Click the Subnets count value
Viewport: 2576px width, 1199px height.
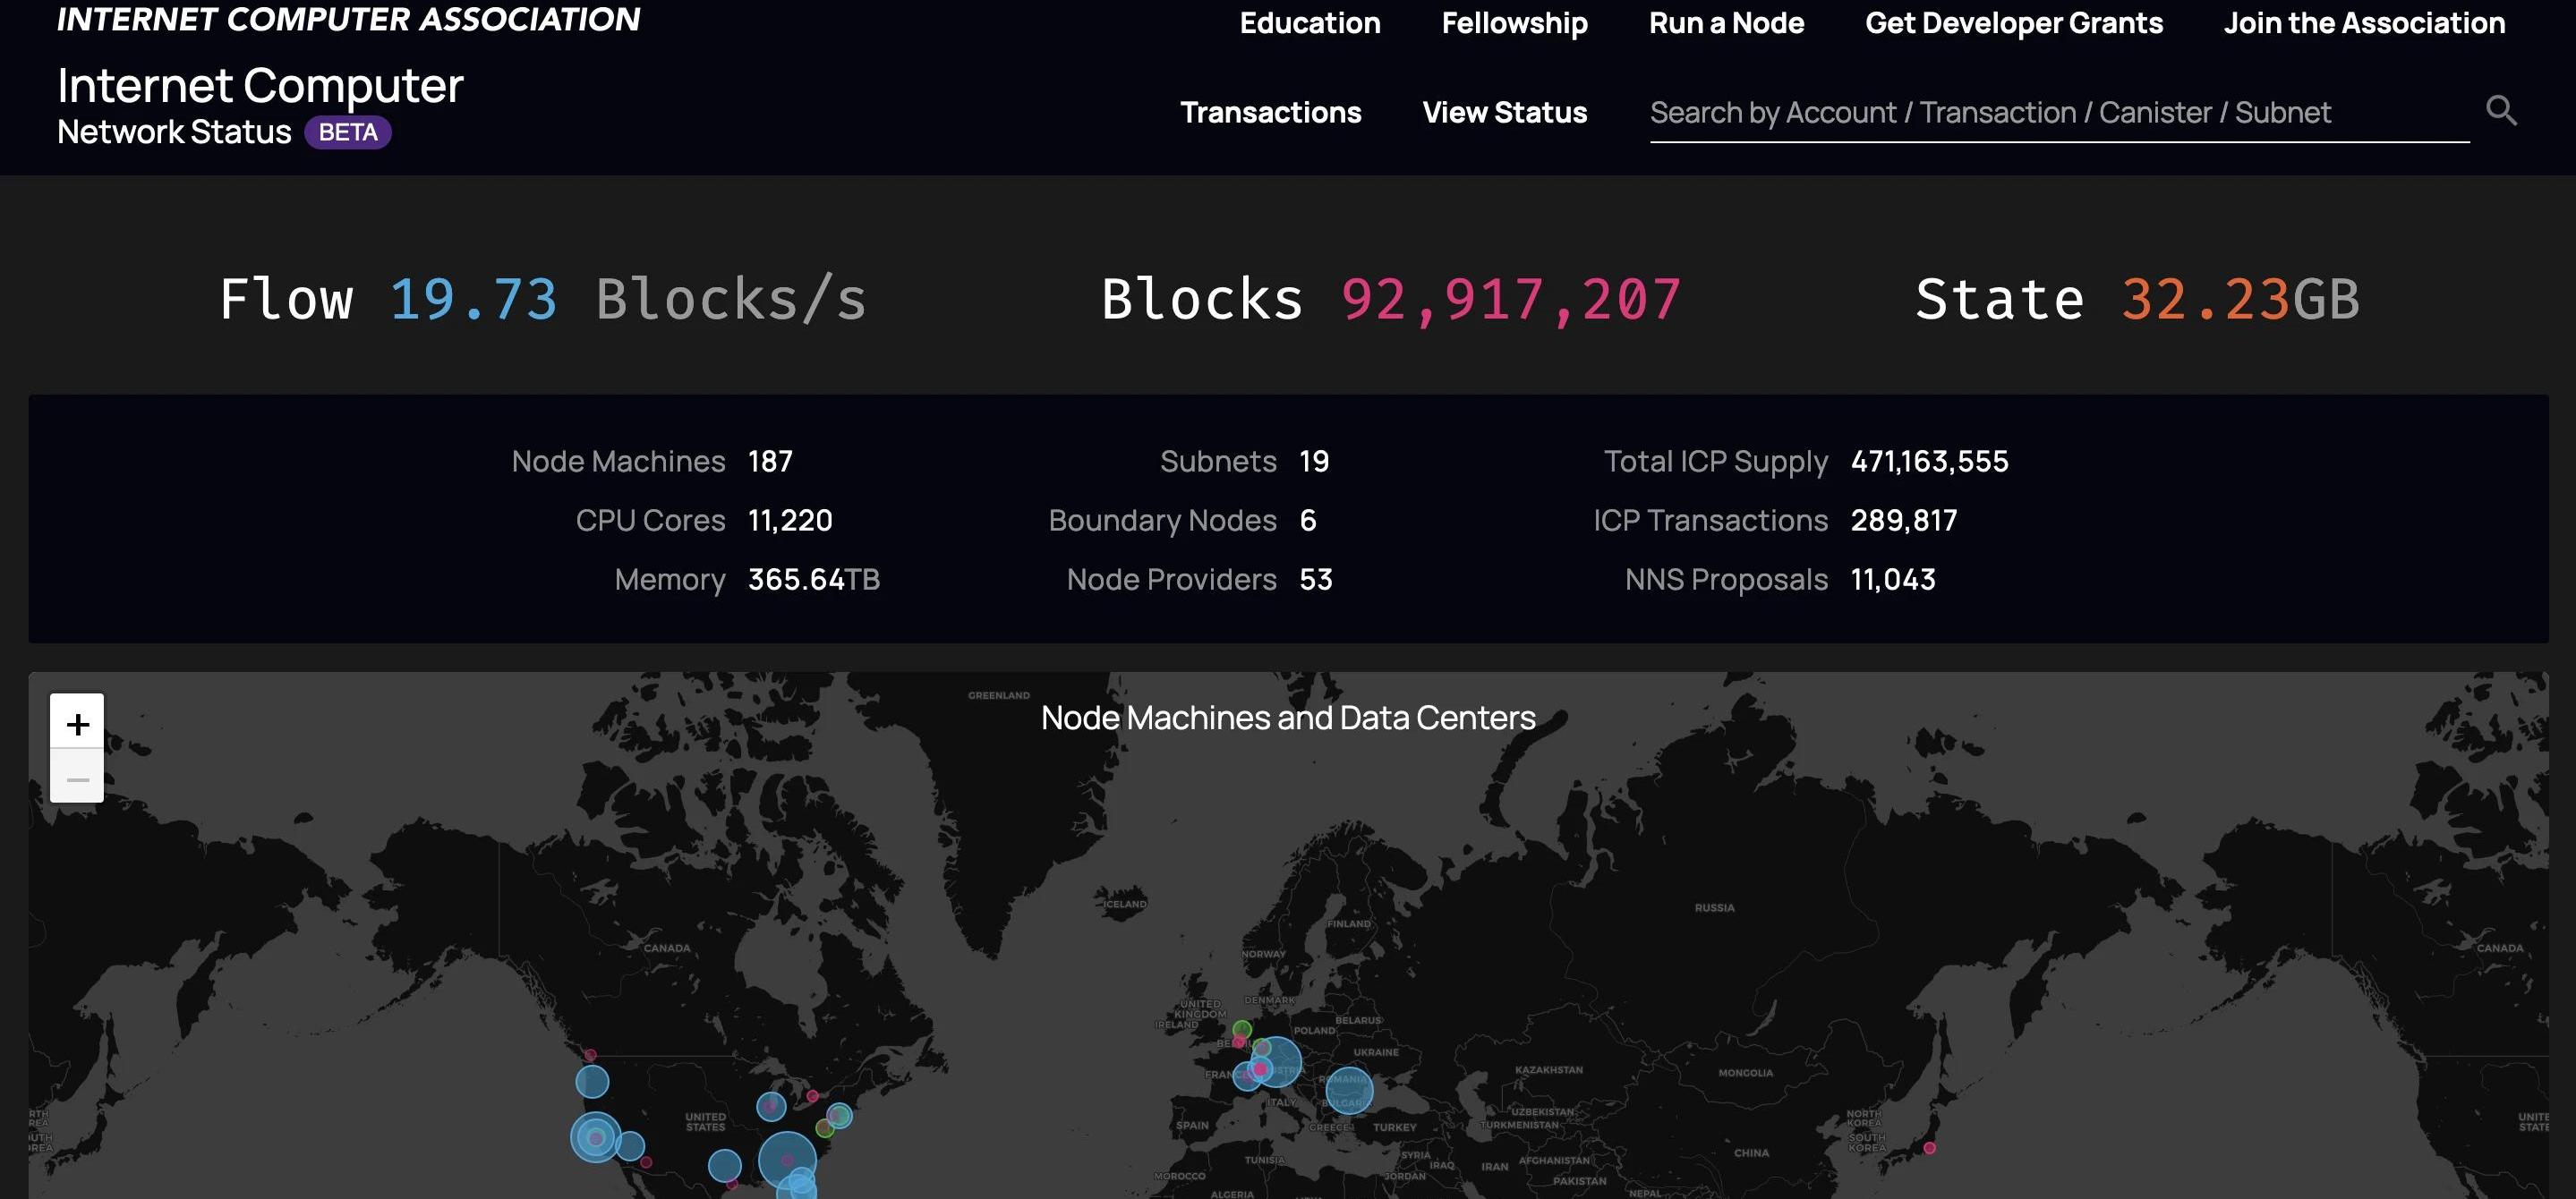[1313, 461]
